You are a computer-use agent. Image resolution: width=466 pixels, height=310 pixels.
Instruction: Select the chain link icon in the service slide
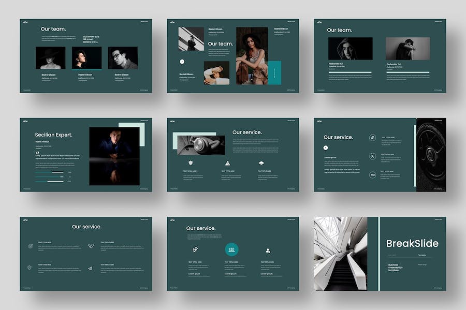coord(195,250)
